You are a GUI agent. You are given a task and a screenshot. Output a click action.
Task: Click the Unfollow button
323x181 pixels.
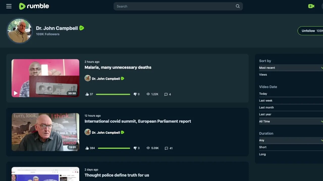coord(310,31)
